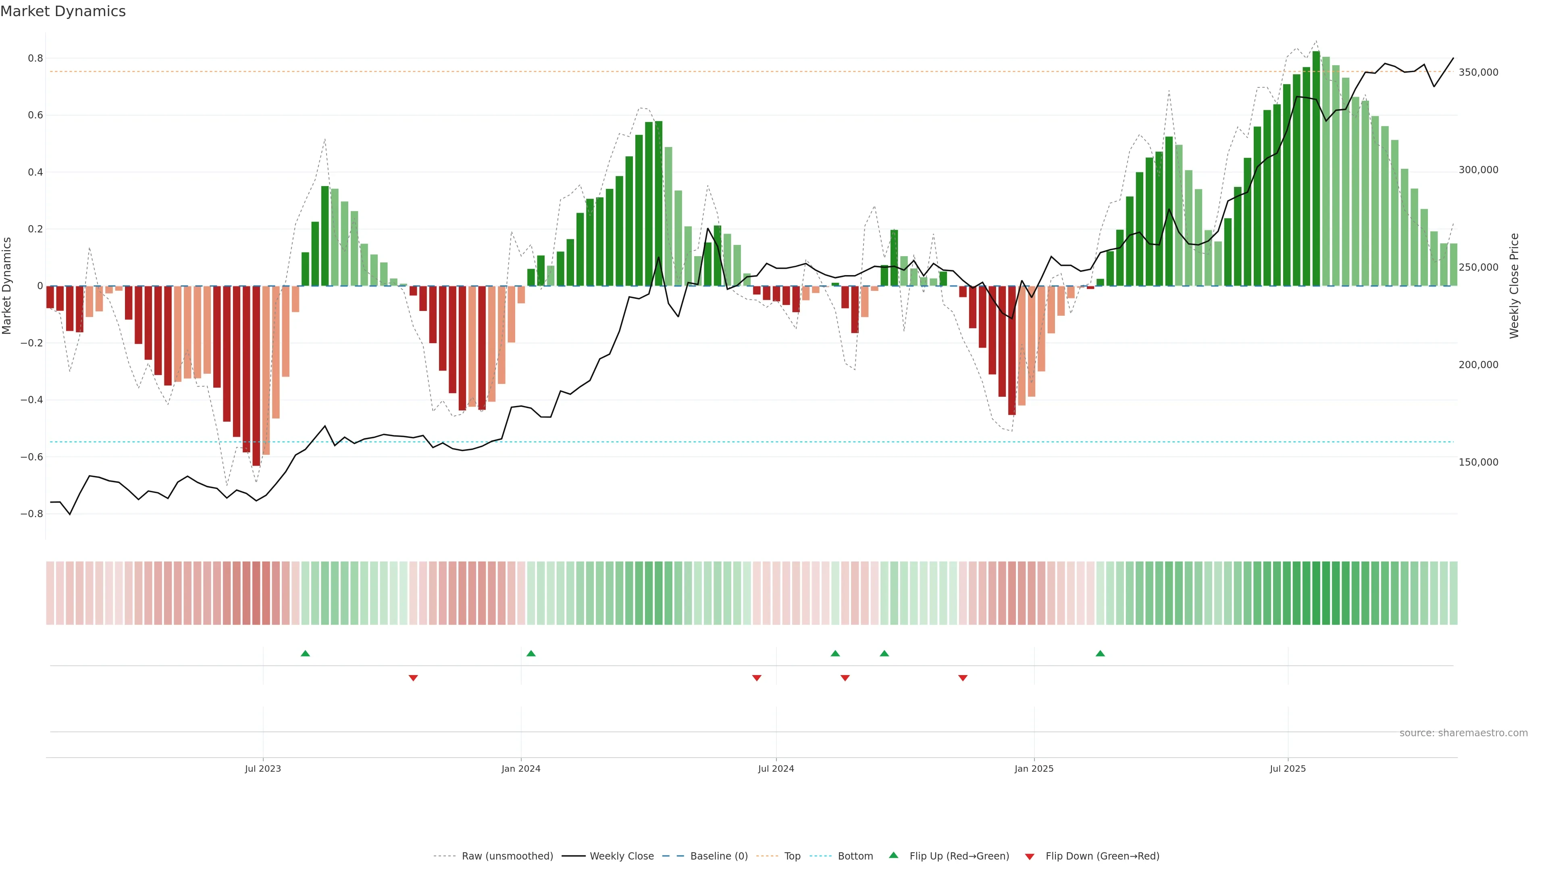This screenshot has width=1548, height=870.
Task: Select the Jul 2024 x-axis label
Action: point(776,768)
